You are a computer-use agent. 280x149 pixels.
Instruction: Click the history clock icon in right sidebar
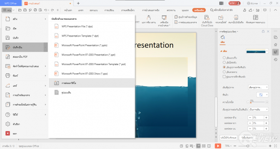(x=275, y=60)
